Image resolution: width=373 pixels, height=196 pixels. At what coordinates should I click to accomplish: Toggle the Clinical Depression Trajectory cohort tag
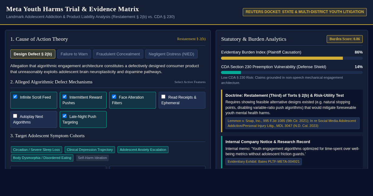(x=90, y=150)
